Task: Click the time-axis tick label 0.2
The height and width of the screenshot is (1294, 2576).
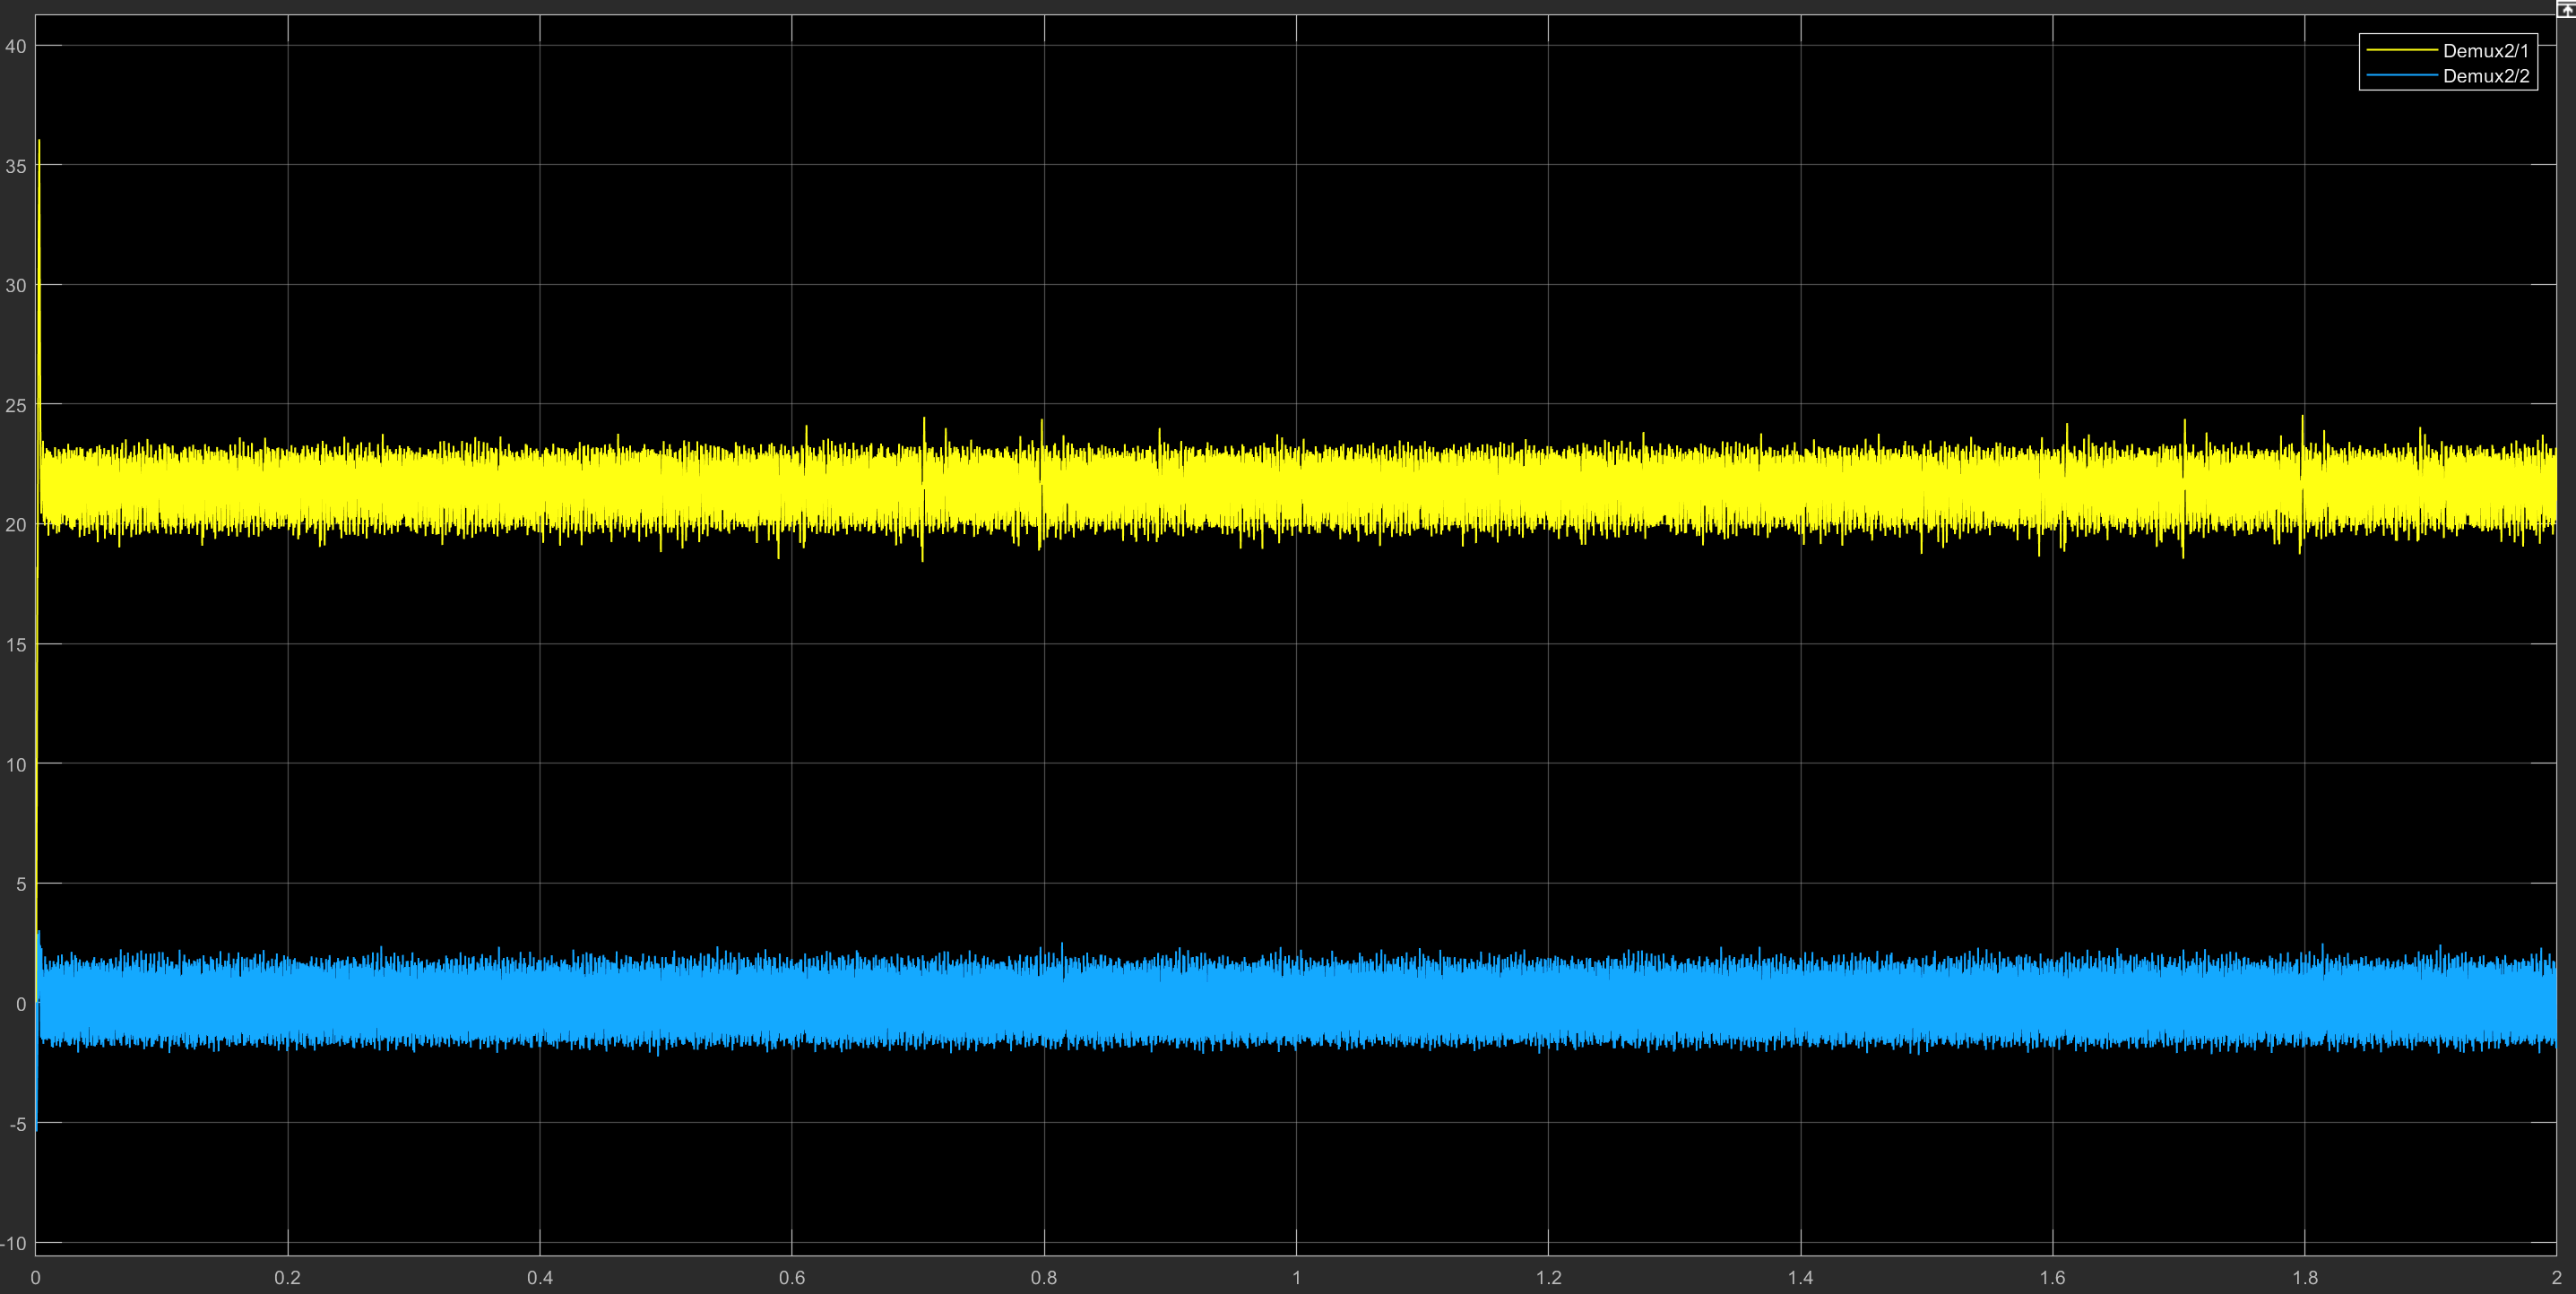Action: coord(288,1277)
